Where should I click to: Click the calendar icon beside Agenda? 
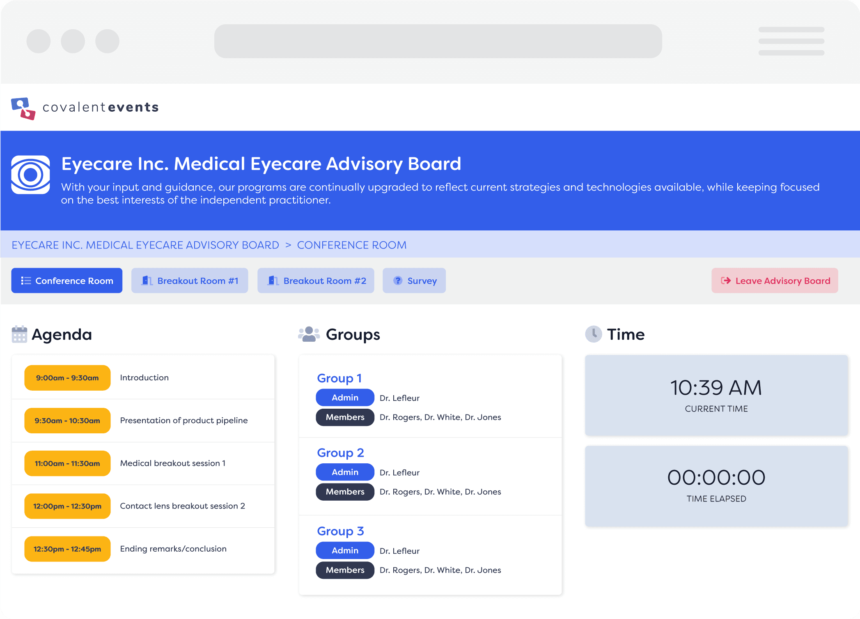pos(19,334)
